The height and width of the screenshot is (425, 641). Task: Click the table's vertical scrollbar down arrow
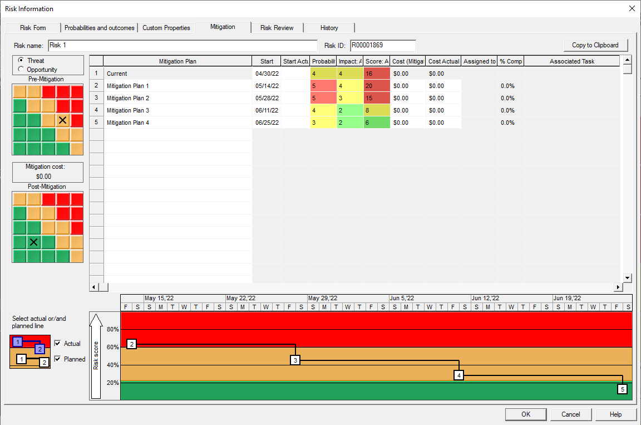click(628, 278)
